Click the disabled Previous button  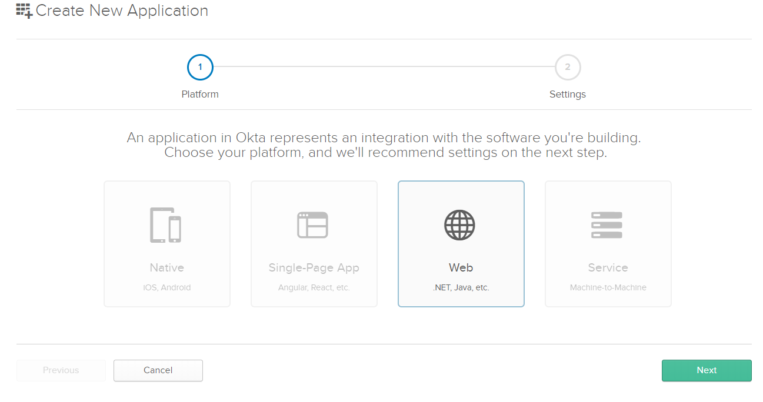coord(61,370)
